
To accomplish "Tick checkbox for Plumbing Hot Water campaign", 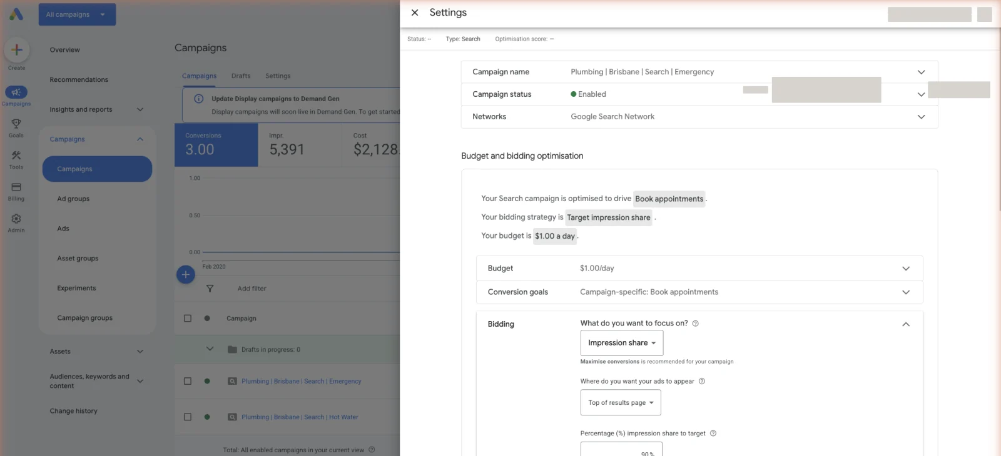I will click(188, 417).
